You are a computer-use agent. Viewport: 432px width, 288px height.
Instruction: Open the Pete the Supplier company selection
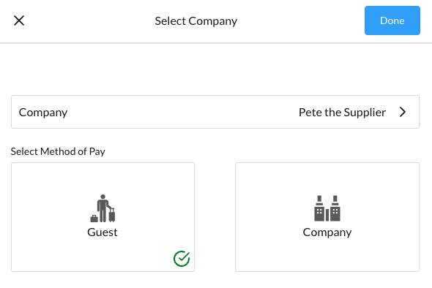click(x=342, y=113)
